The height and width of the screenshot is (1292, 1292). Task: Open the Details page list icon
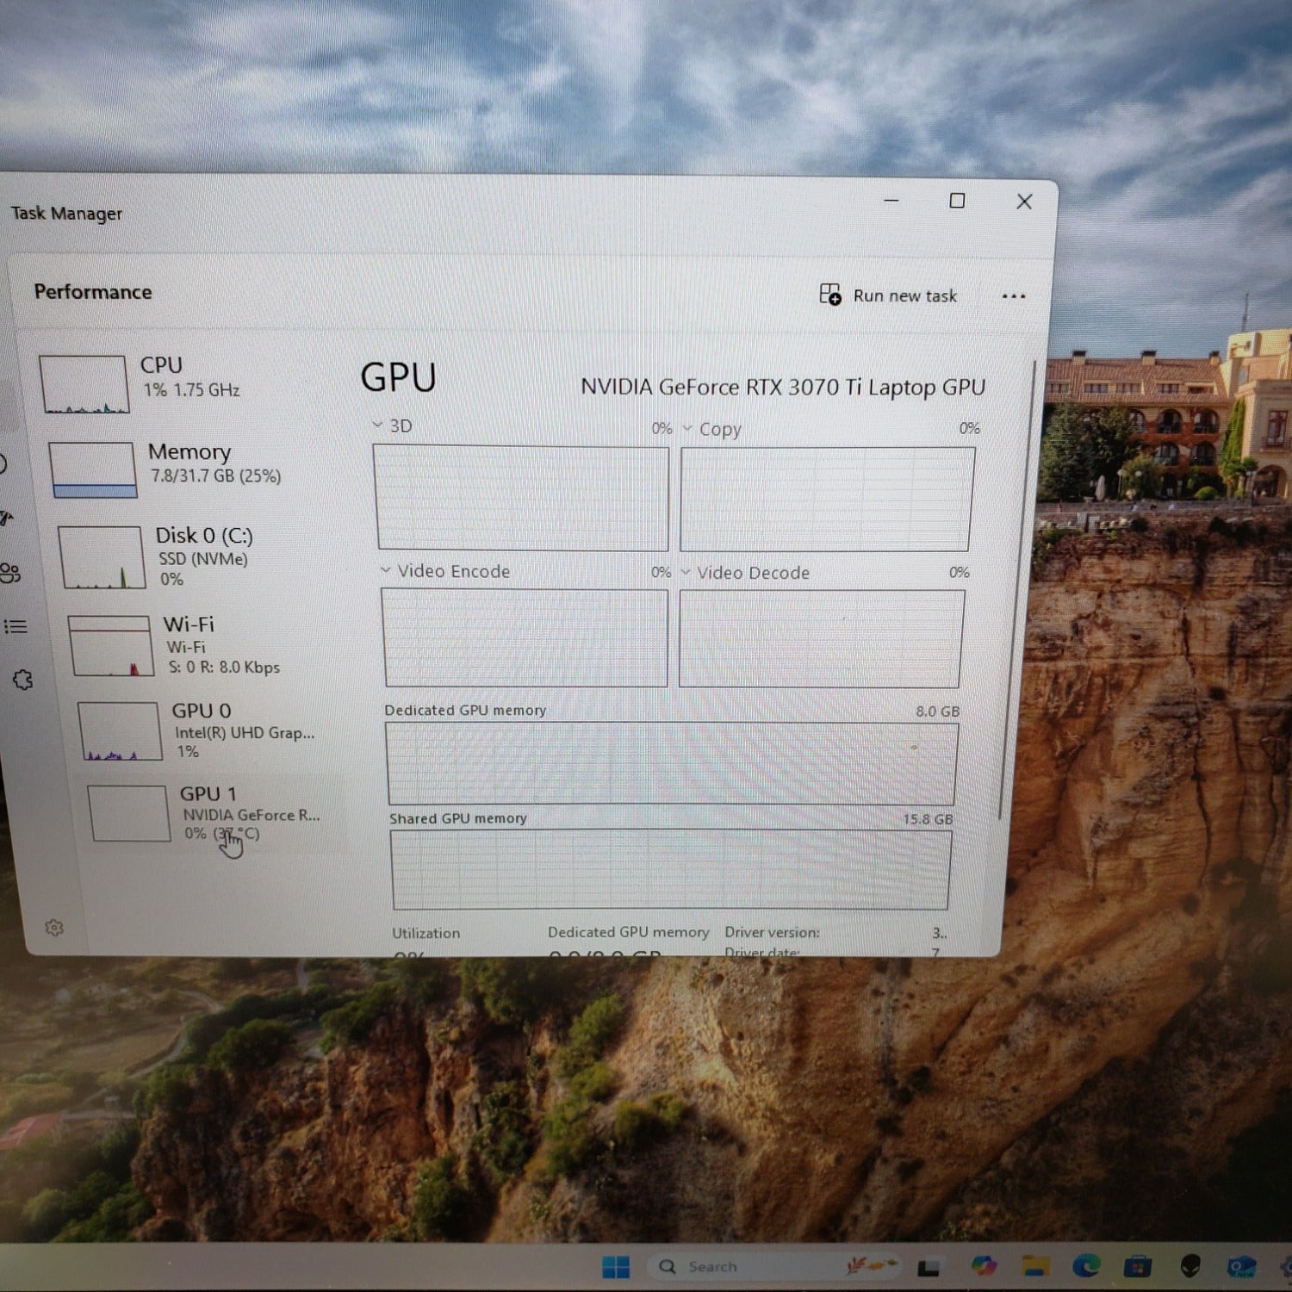point(16,626)
